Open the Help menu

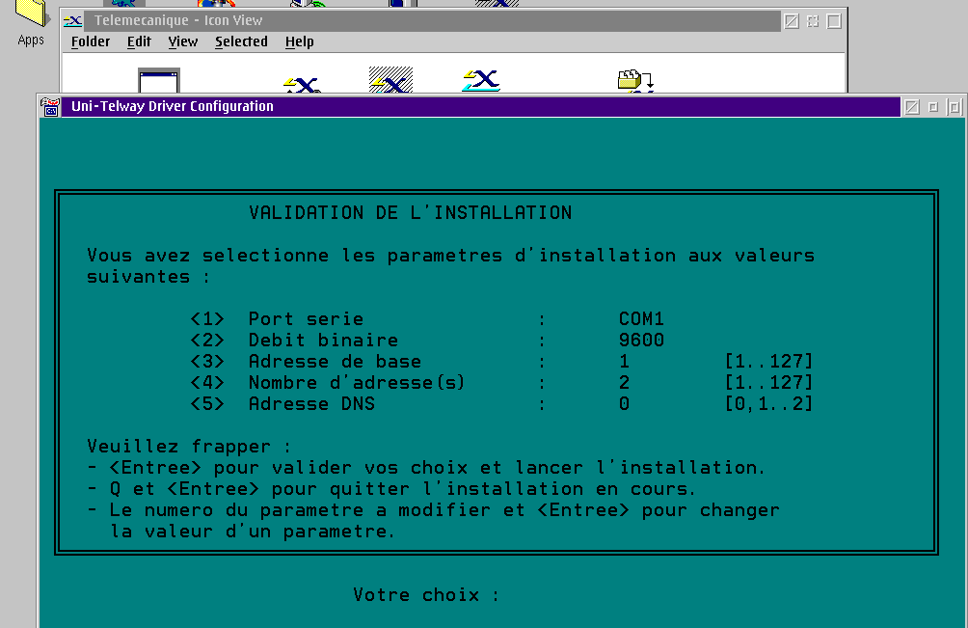pyautogui.click(x=299, y=41)
